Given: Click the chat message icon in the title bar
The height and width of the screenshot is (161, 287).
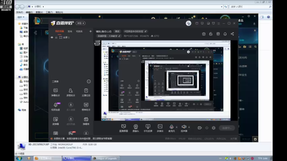Looking at the screenshot, I should 202,23.
